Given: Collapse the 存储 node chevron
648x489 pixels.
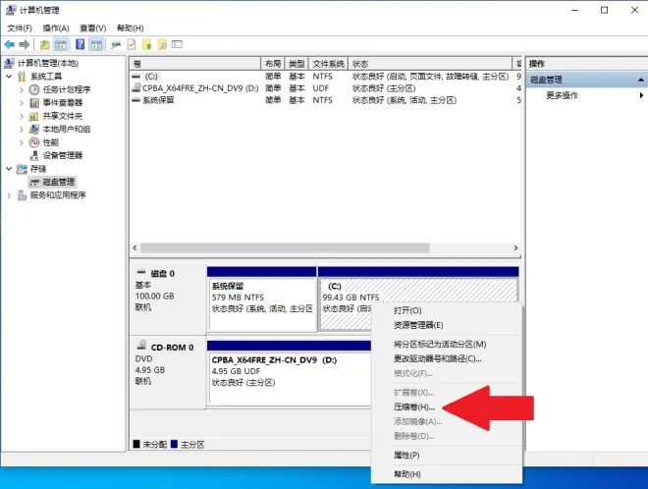Looking at the screenshot, I should (9, 169).
